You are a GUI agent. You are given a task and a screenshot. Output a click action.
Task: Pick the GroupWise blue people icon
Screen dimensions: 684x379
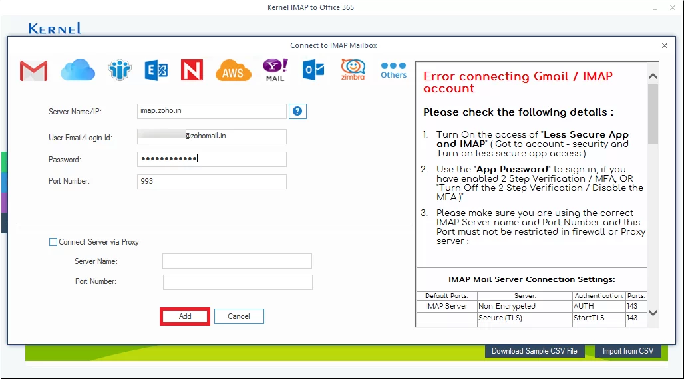coord(120,70)
